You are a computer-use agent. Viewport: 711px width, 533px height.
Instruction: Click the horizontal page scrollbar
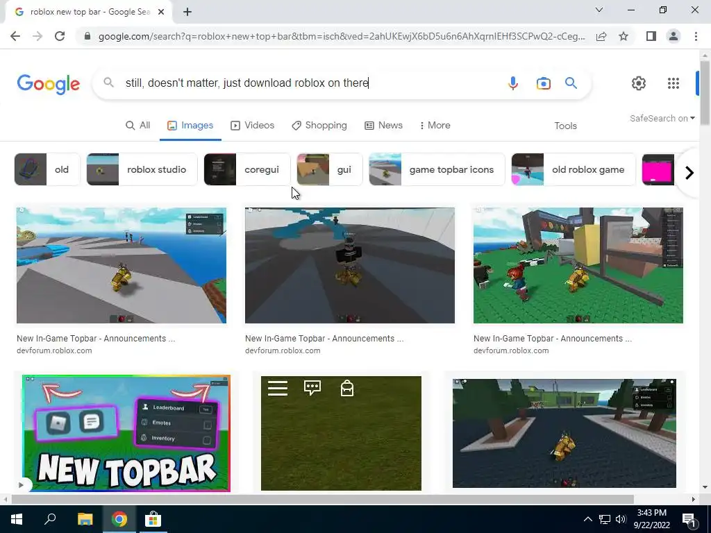322,499
